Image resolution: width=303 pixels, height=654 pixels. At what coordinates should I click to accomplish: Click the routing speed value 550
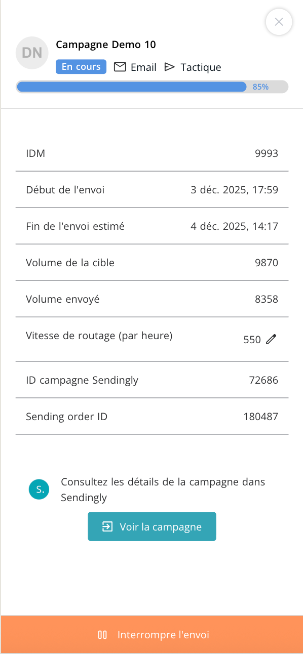pos(252,340)
